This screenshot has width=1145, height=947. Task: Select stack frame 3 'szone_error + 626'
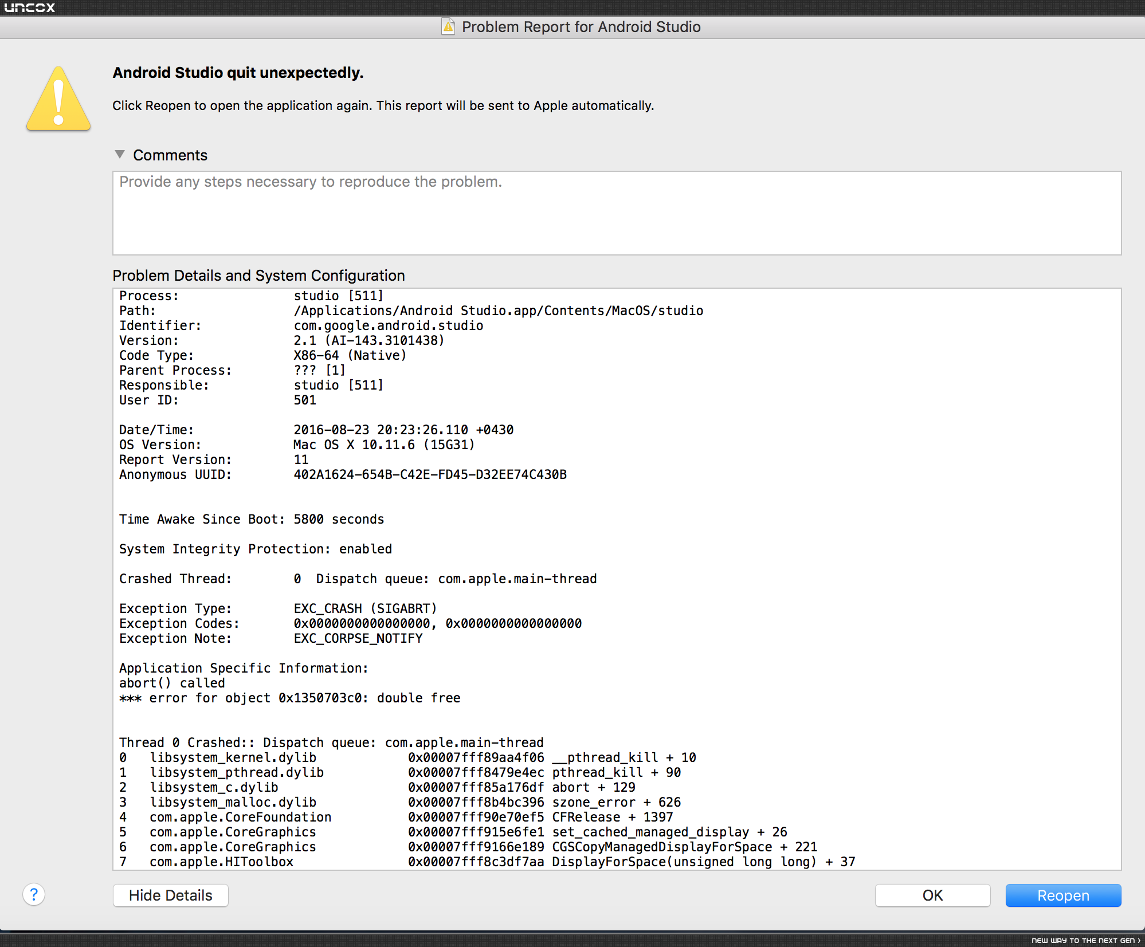pos(617,802)
